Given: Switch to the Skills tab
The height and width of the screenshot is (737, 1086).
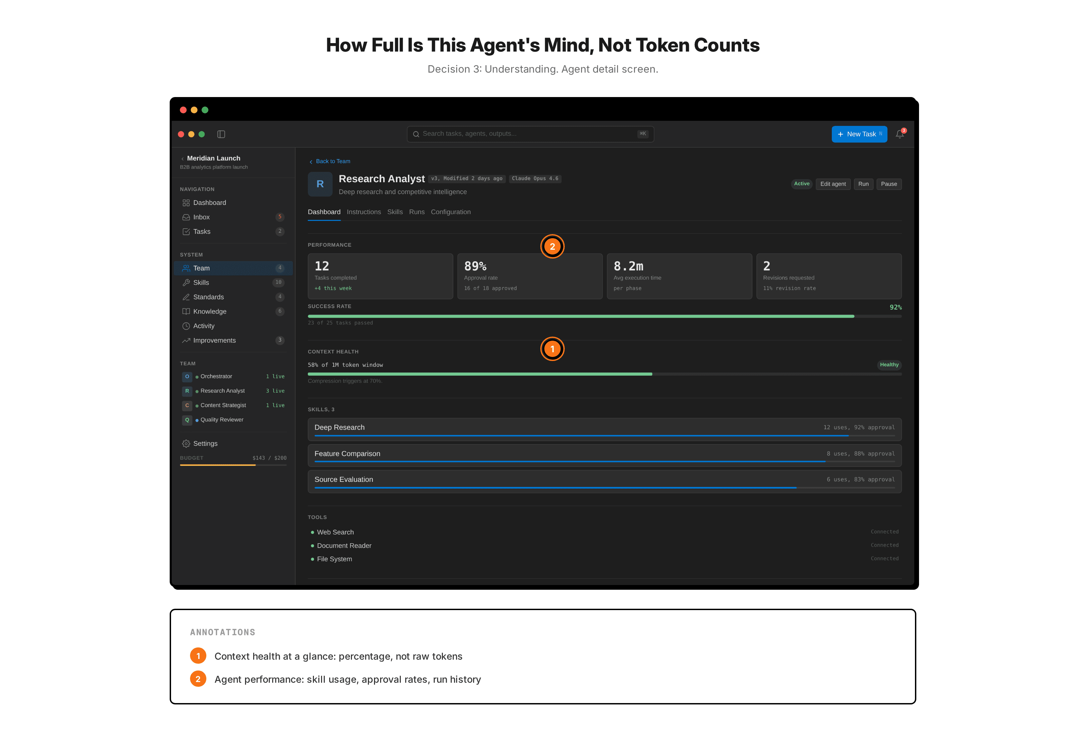Looking at the screenshot, I should [395, 212].
